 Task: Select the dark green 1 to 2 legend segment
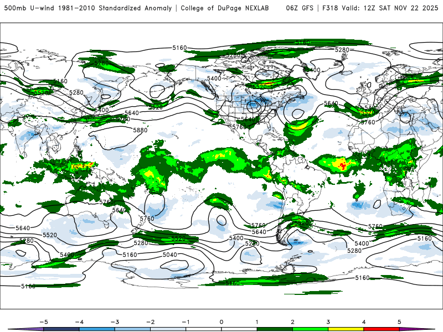tap(275, 329)
